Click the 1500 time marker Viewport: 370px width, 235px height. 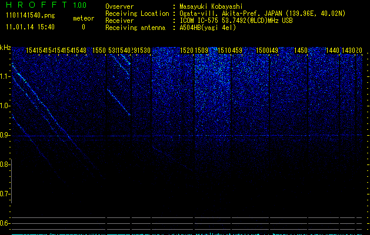[x=263, y=51]
